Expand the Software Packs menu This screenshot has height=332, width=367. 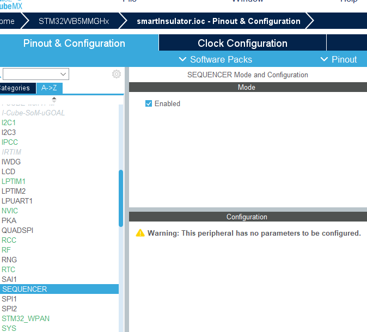coord(215,59)
